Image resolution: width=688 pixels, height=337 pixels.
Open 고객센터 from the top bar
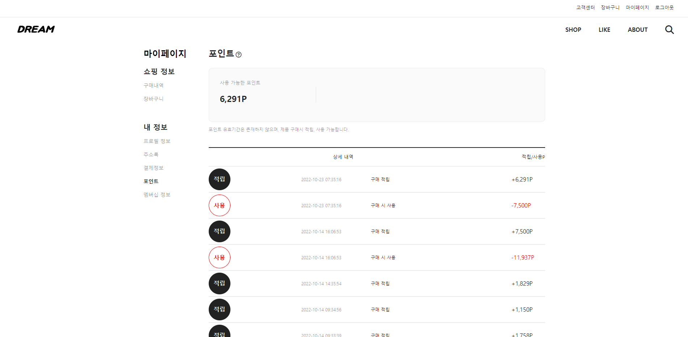point(585,7)
